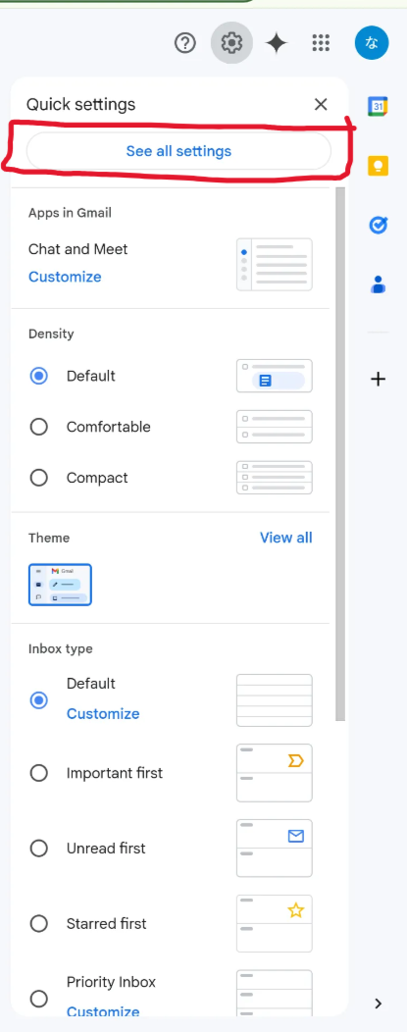Screen dimensions: 407x1032
Task: Close the Quick settings panel
Action: point(321,104)
